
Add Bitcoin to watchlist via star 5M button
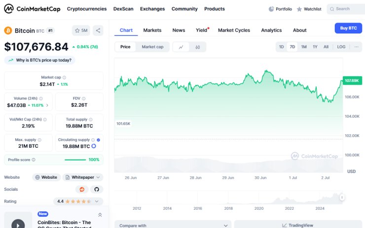81,31
